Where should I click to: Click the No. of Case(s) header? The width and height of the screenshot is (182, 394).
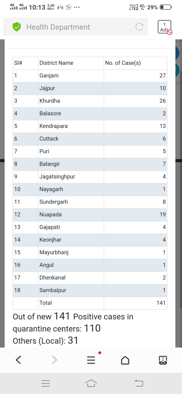click(x=123, y=63)
